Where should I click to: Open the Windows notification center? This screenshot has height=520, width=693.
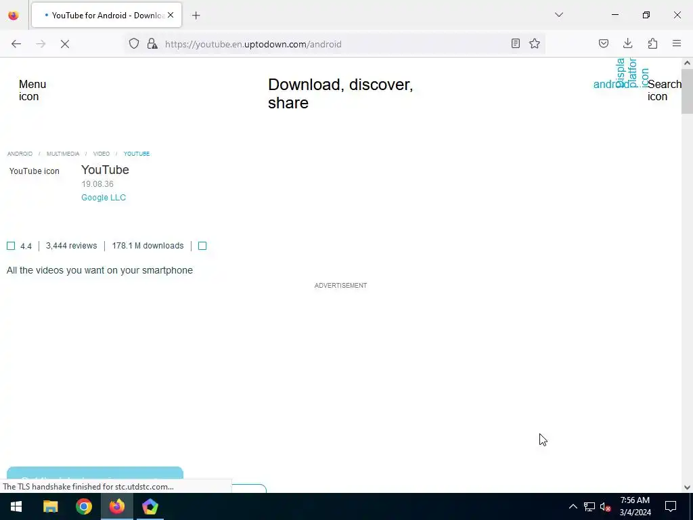pos(671,506)
